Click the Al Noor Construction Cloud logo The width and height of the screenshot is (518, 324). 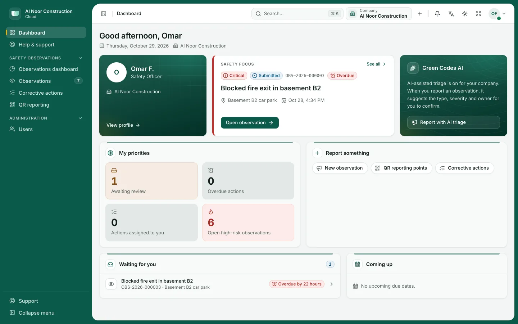click(15, 14)
